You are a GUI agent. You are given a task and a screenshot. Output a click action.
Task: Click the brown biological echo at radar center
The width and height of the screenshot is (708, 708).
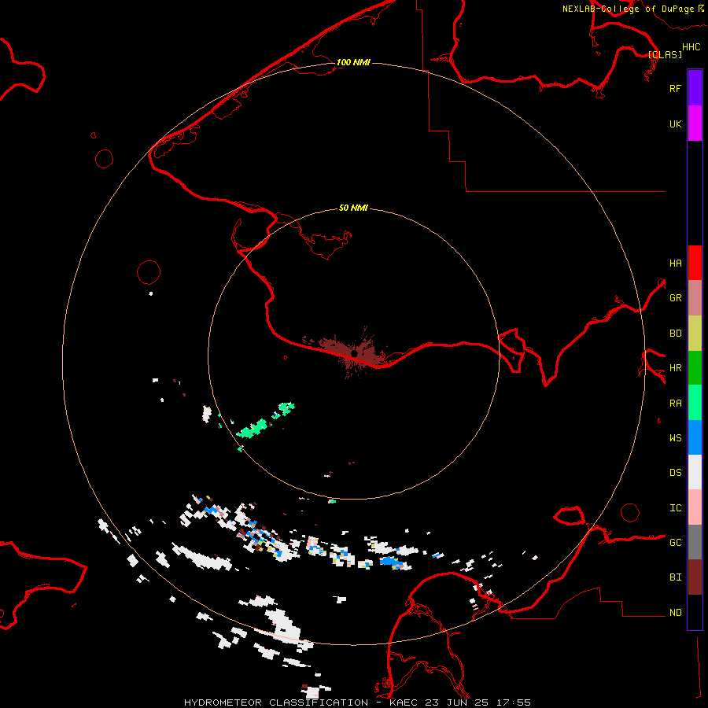[x=352, y=352]
